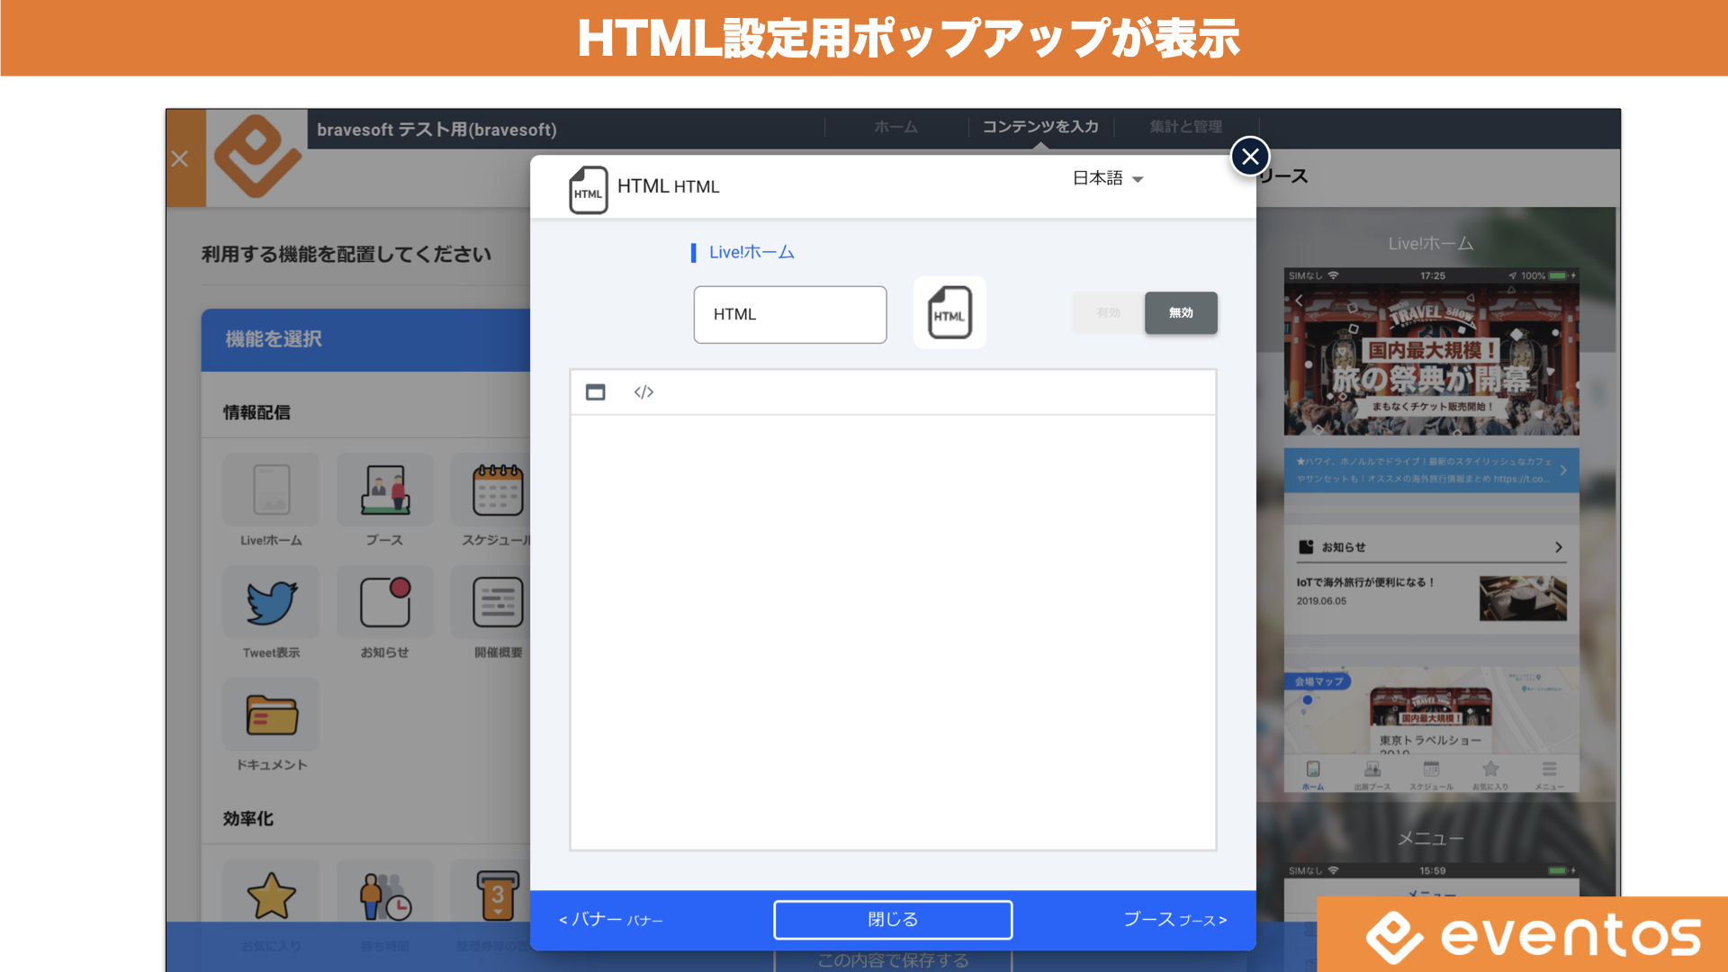Expand the tweet ticker arrow in preview
Viewport: 1728px width, 972px height.
point(1563,470)
